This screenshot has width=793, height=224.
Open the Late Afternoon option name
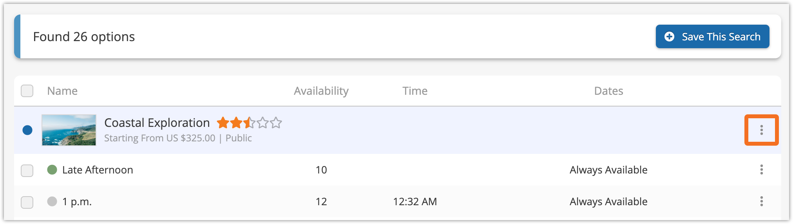98,170
